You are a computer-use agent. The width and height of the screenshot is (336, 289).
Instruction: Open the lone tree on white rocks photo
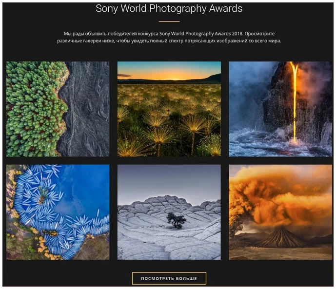click(169, 212)
